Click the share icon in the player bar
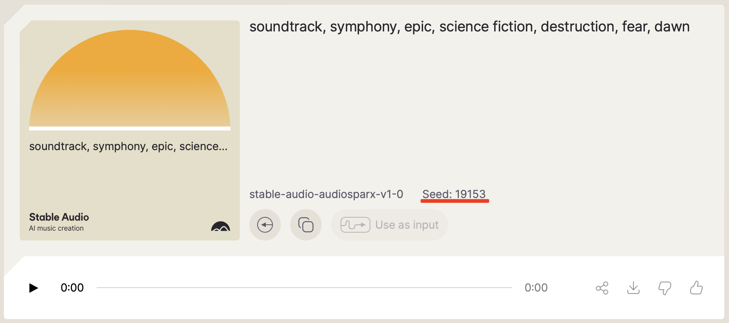The width and height of the screenshot is (729, 323). [x=602, y=288]
